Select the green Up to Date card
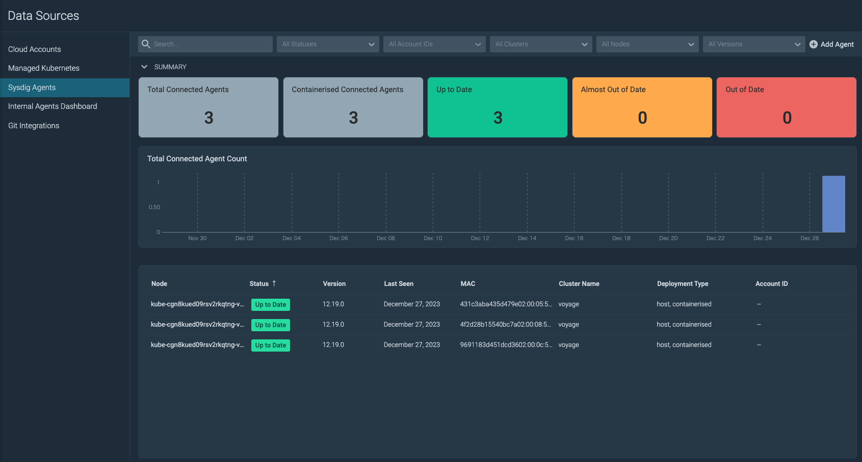The height and width of the screenshot is (462, 862). (498, 107)
